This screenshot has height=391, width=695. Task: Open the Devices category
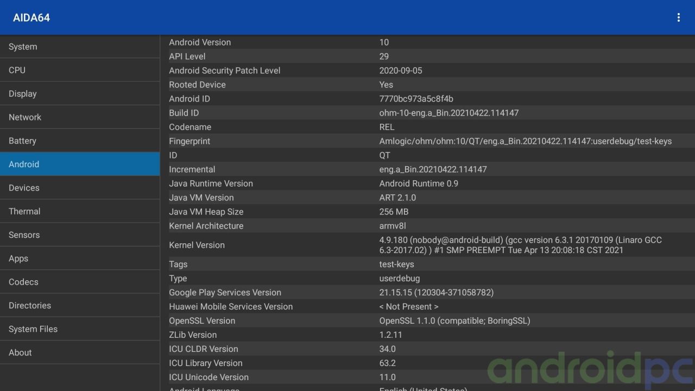click(80, 188)
